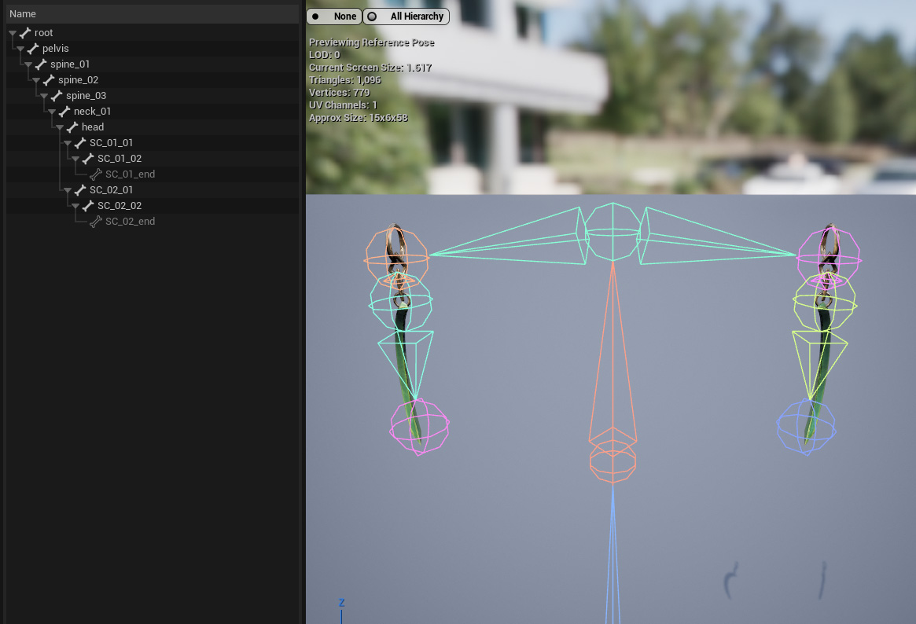
Task: Select the pelvis bone label
Action: [x=56, y=49]
